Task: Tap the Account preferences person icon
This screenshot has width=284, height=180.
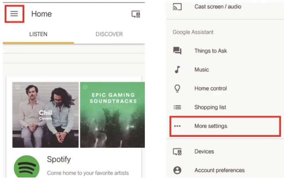Action: point(177,170)
